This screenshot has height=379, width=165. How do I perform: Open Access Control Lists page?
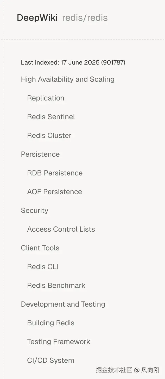coord(61,229)
